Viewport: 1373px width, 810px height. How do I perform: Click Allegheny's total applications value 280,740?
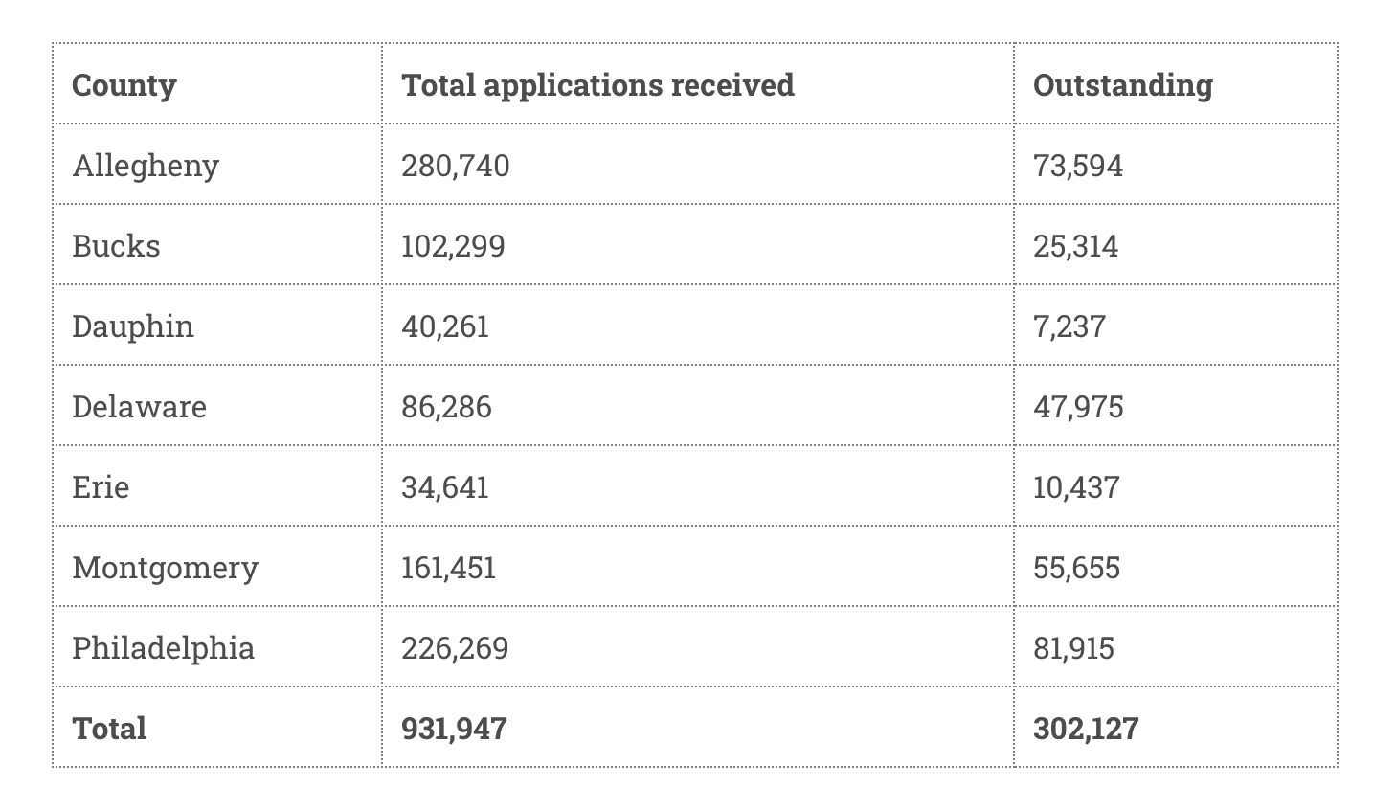point(456,166)
